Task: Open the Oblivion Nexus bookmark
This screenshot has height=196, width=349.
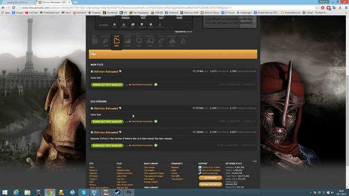Action: coord(210,13)
